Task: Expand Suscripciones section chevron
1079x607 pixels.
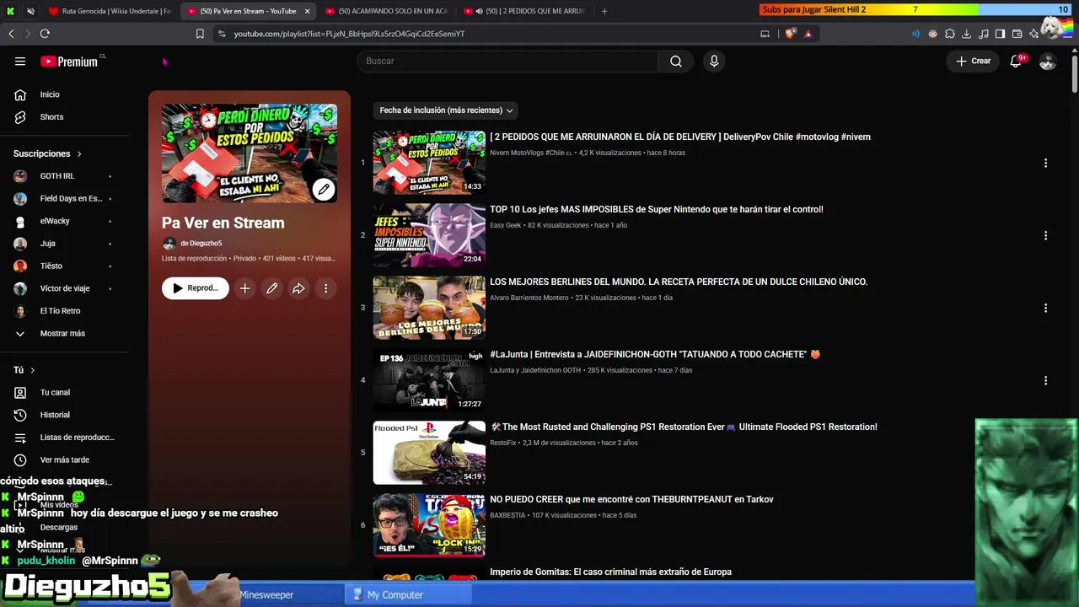Action: pyautogui.click(x=79, y=154)
